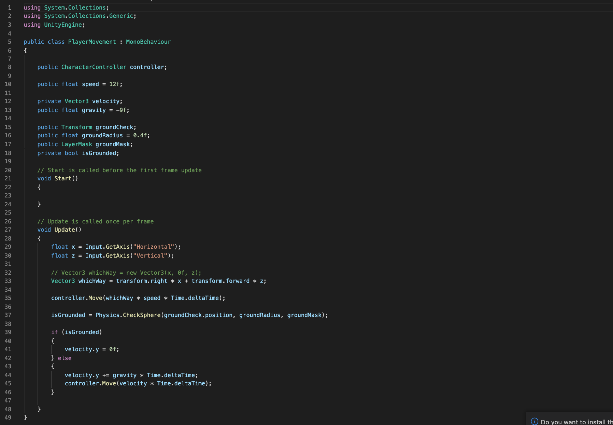Screen dimensions: 613x425
Task: Click UnityEngine in the using statement
Action: [63, 25]
